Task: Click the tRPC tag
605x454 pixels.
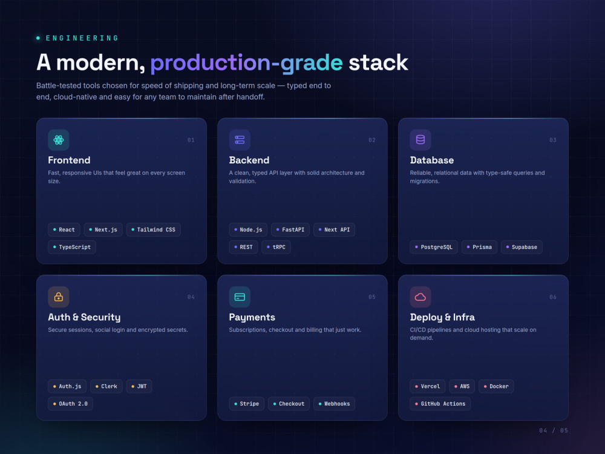Action: click(x=276, y=247)
